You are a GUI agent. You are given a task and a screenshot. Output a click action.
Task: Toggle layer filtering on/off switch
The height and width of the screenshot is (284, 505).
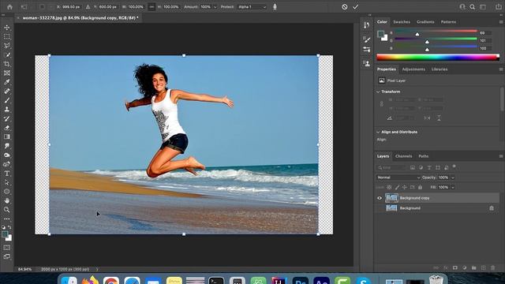454,166
